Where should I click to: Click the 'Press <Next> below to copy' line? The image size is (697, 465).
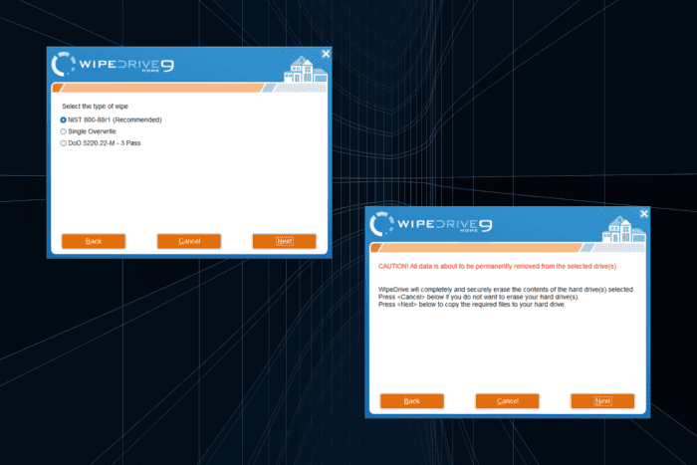click(x=472, y=305)
